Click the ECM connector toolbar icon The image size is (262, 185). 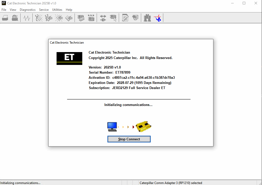(x=103, y=18)
